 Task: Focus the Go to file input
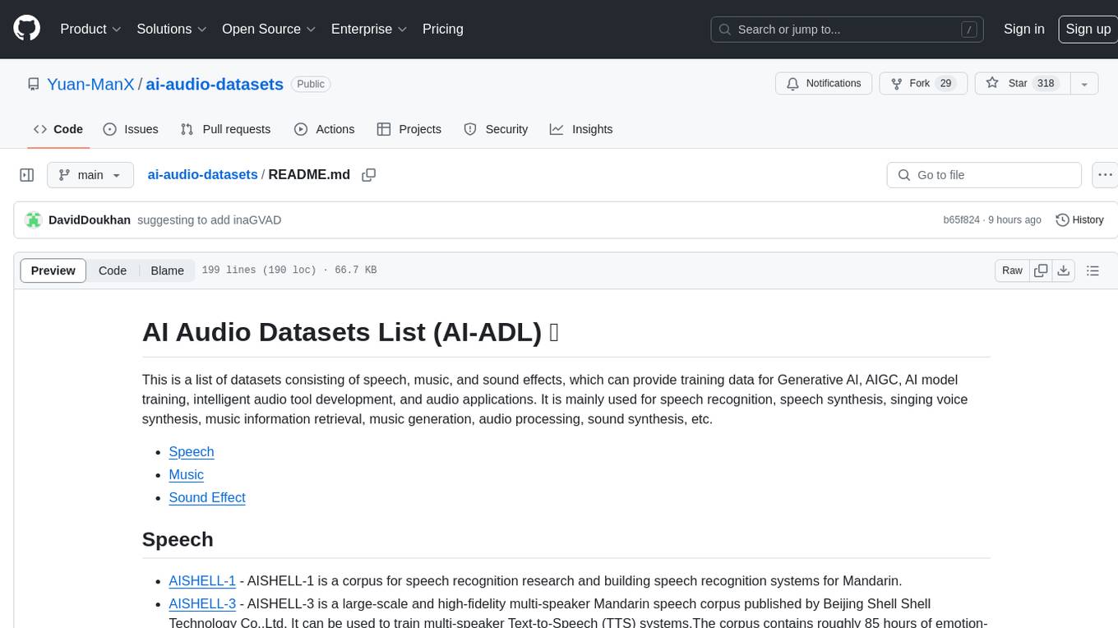[x=984, y=175]
